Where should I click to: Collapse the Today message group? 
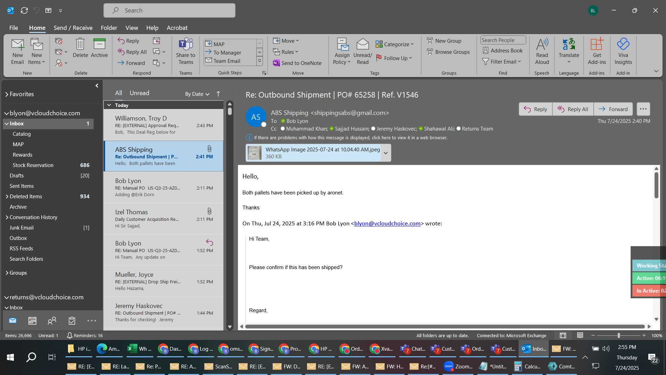click(x=109, y=105)
